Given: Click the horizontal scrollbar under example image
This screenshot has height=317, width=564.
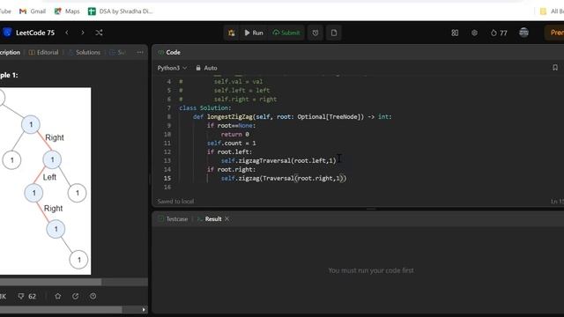Looking at the screenshot, I should [x=51, y=282].
